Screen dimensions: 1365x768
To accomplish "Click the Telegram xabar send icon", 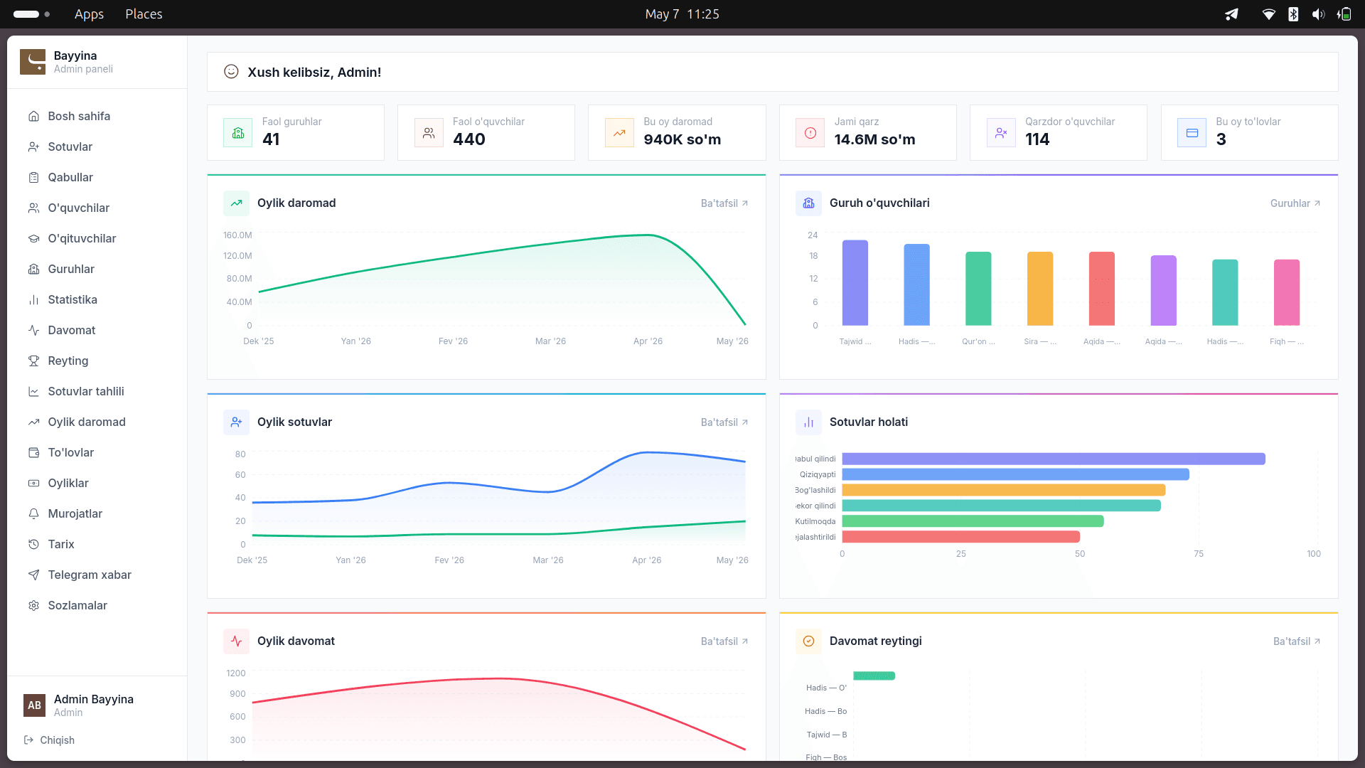I will click(x=33, y=575).
